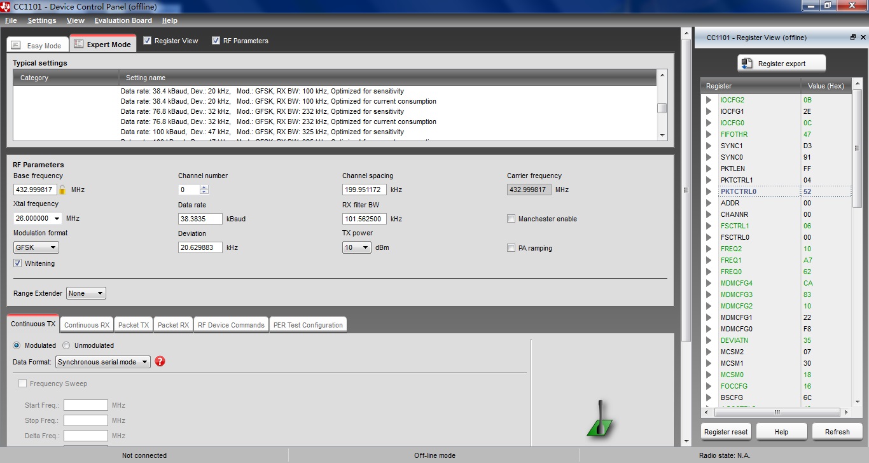The image size is (869, 463).
Task: Select the BSCFG register name
Action: tap(732, 397)
